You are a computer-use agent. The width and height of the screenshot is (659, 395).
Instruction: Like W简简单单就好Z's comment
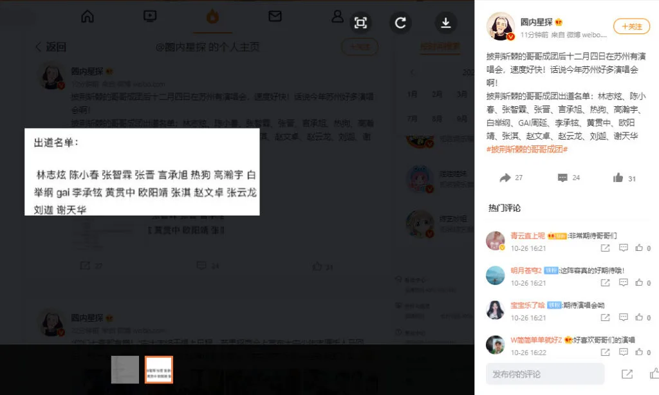click(640, 353)
